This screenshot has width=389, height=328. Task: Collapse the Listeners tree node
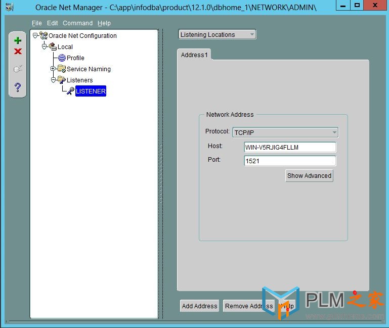[x=53, y=80]
